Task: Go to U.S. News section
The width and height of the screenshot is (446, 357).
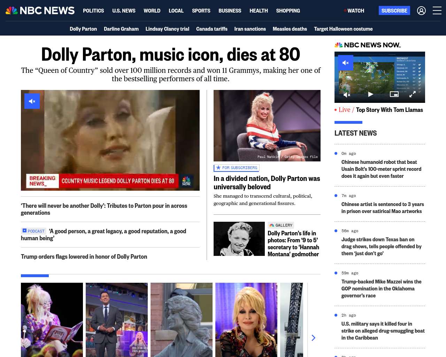Action: click(124, 11)
